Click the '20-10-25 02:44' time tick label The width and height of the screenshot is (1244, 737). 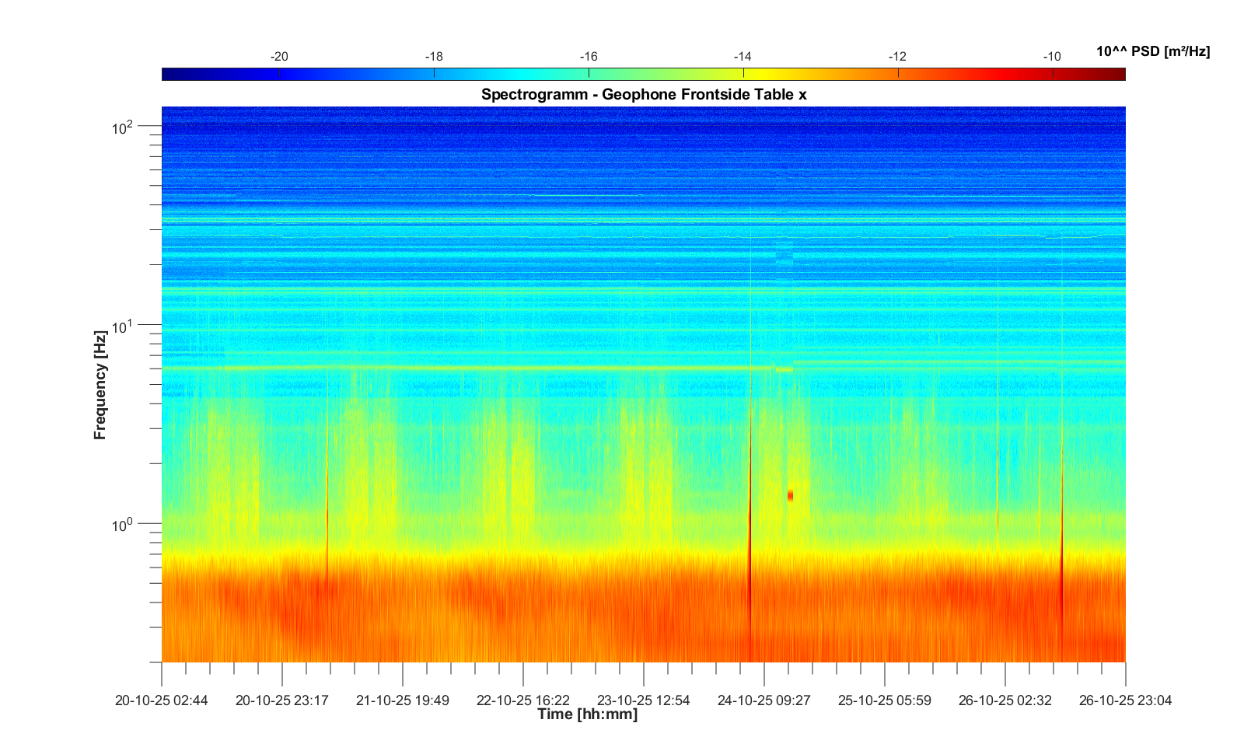point(162,700)
